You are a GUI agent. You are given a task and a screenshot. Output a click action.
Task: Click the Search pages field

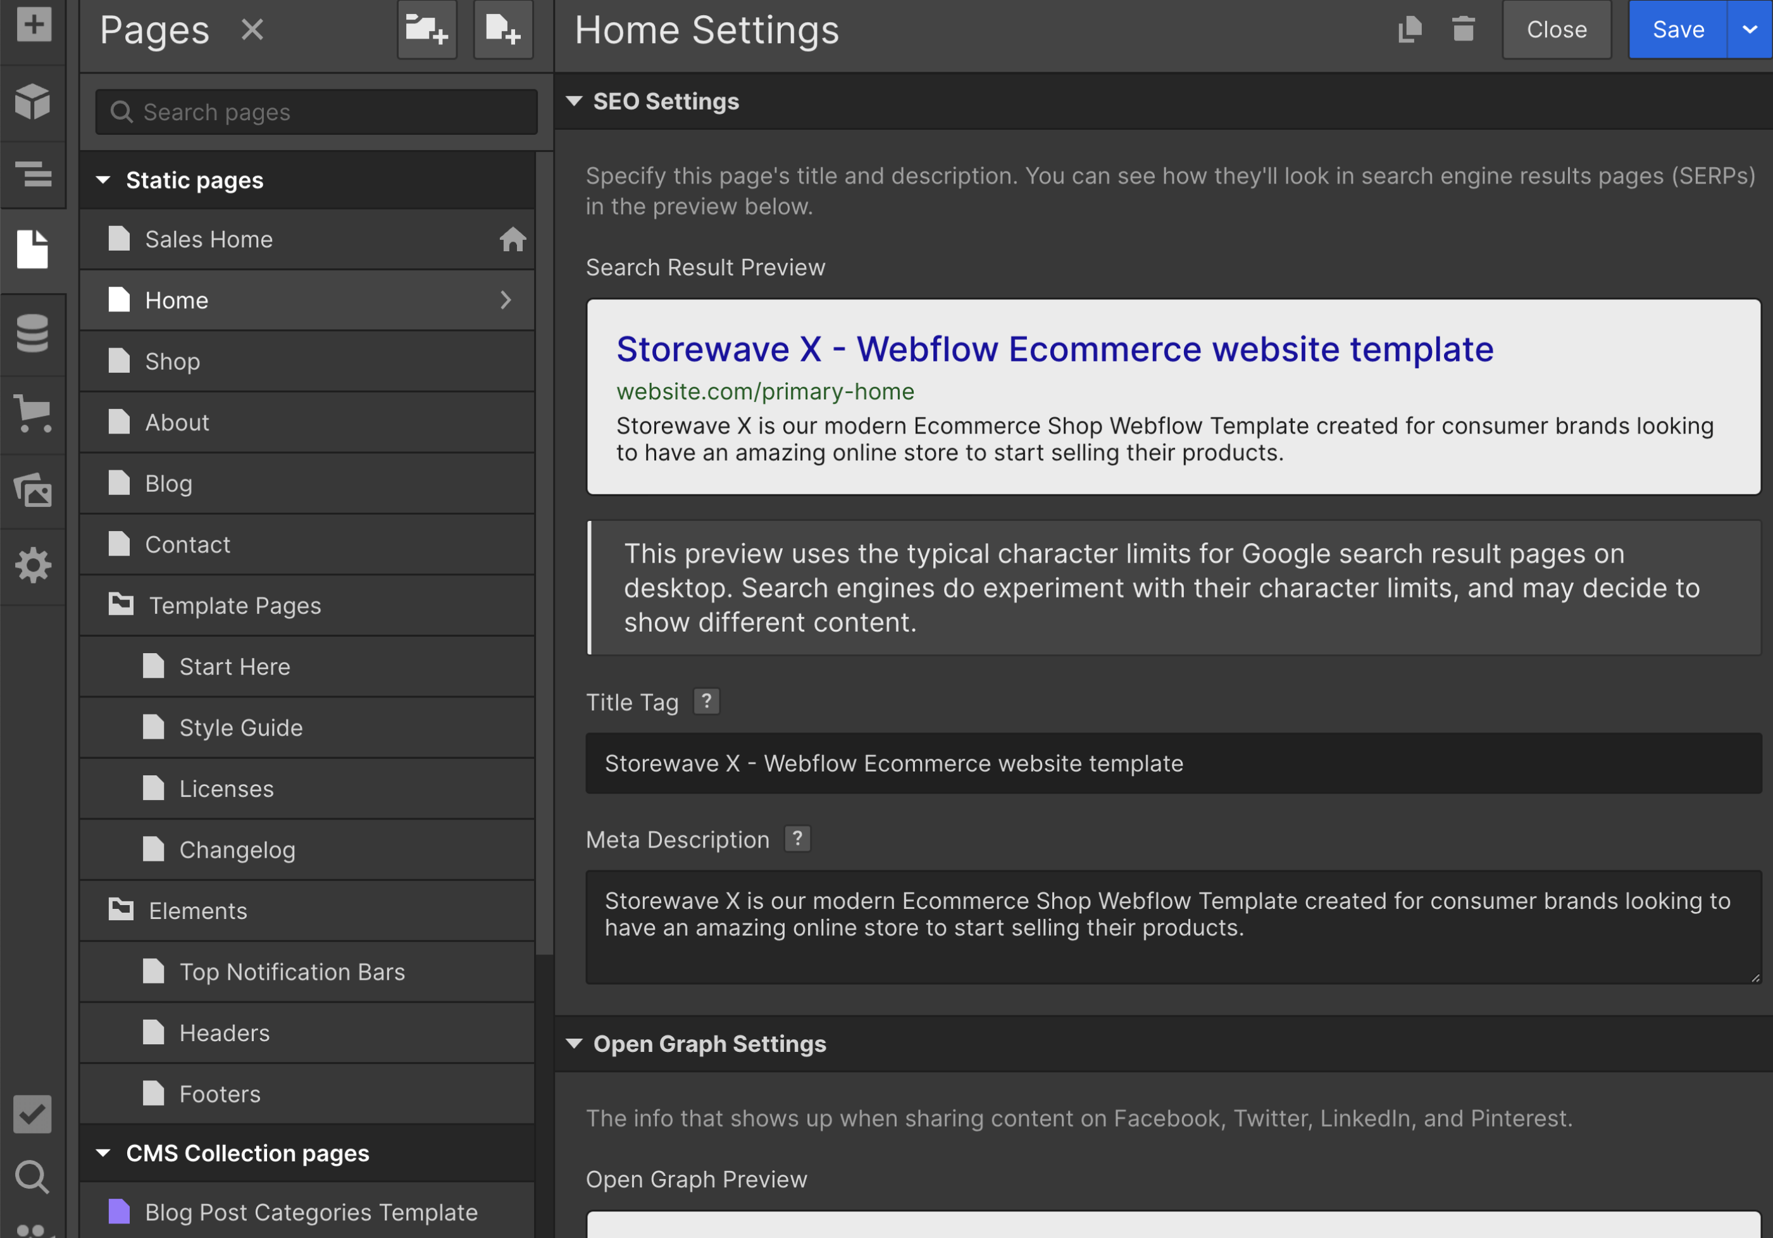tap(316, 112)
